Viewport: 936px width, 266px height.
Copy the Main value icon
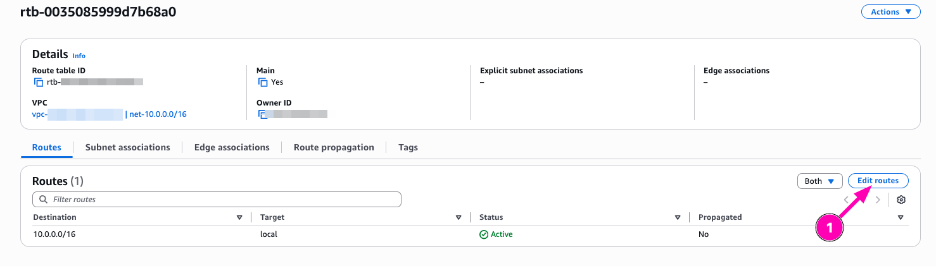pos(263,82)
